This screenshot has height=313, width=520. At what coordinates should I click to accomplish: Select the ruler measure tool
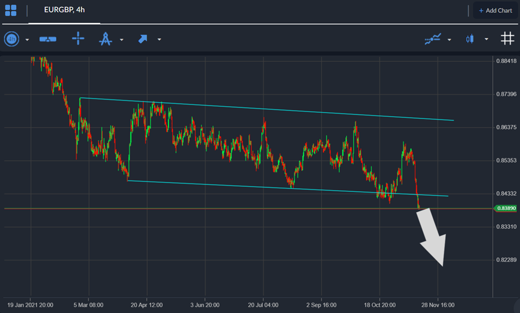(x=48, y=39)
